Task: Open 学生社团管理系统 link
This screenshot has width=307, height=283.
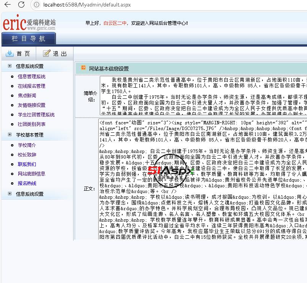Action: pos(36,114)
